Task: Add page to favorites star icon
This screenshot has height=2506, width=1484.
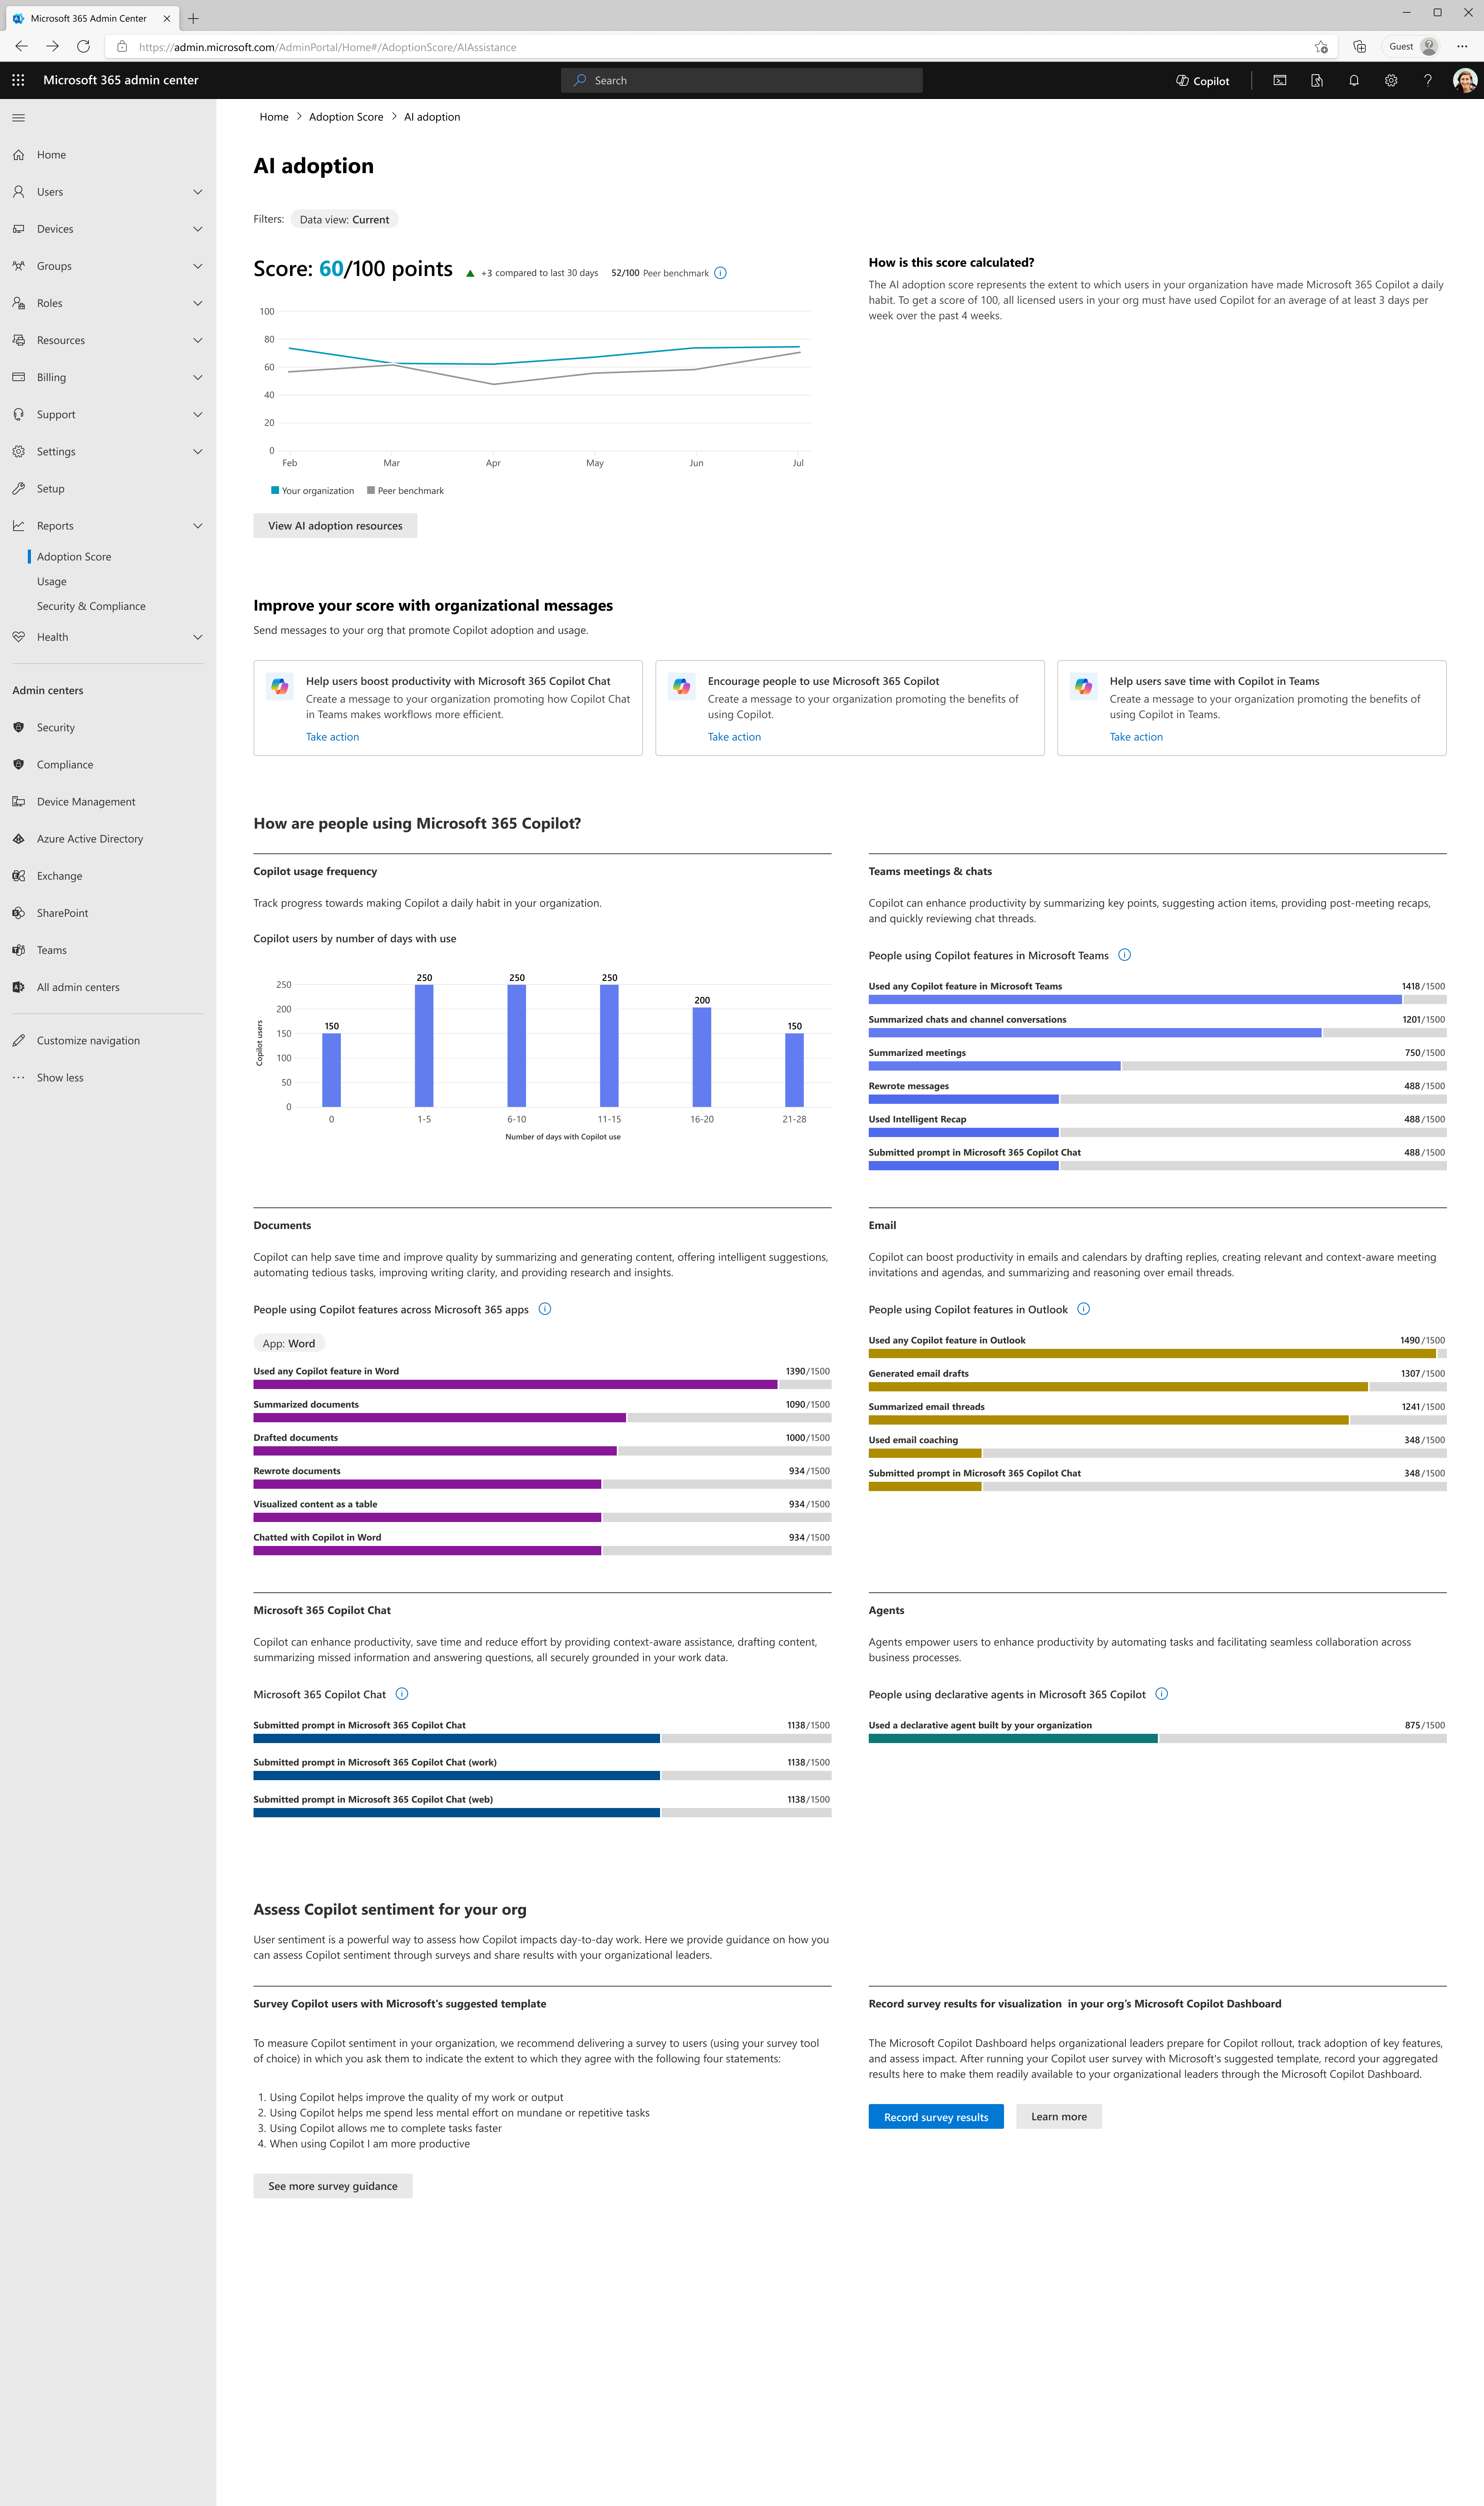Action: coord(1321,47)
